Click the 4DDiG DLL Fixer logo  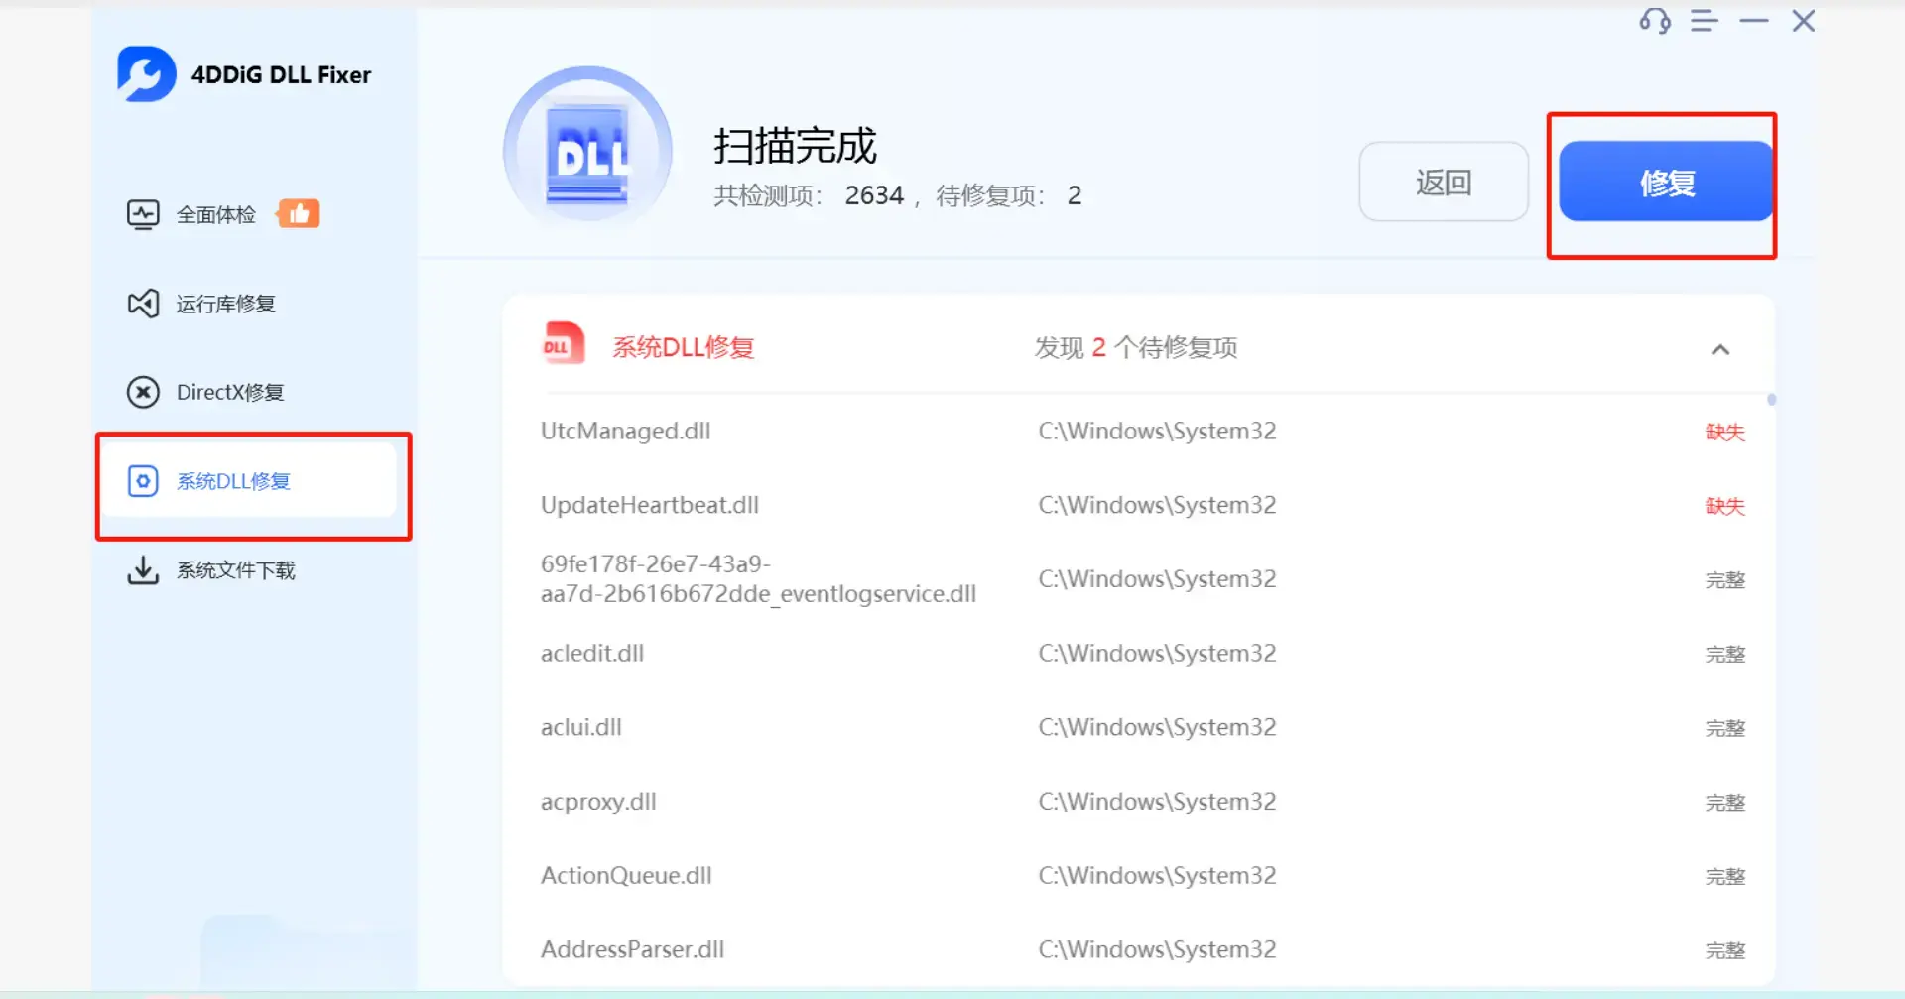pos(244,73)
